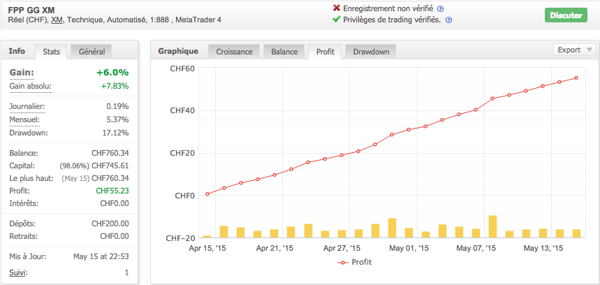Switch to the Croissance chart tab
Image resolution: width=600 pixels, height=285 pixels.
click(x=234, y=52)
